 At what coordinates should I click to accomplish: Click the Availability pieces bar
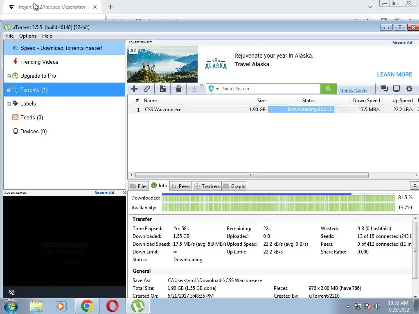(278, 207)
